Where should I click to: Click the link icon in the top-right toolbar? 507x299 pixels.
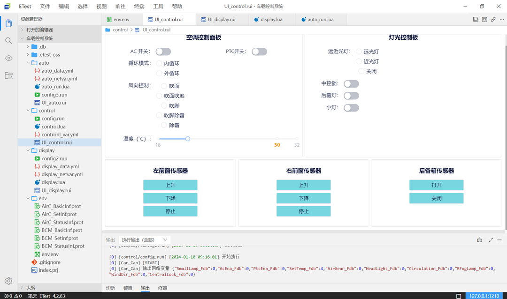pyautogui.click(x=493, y=19)
